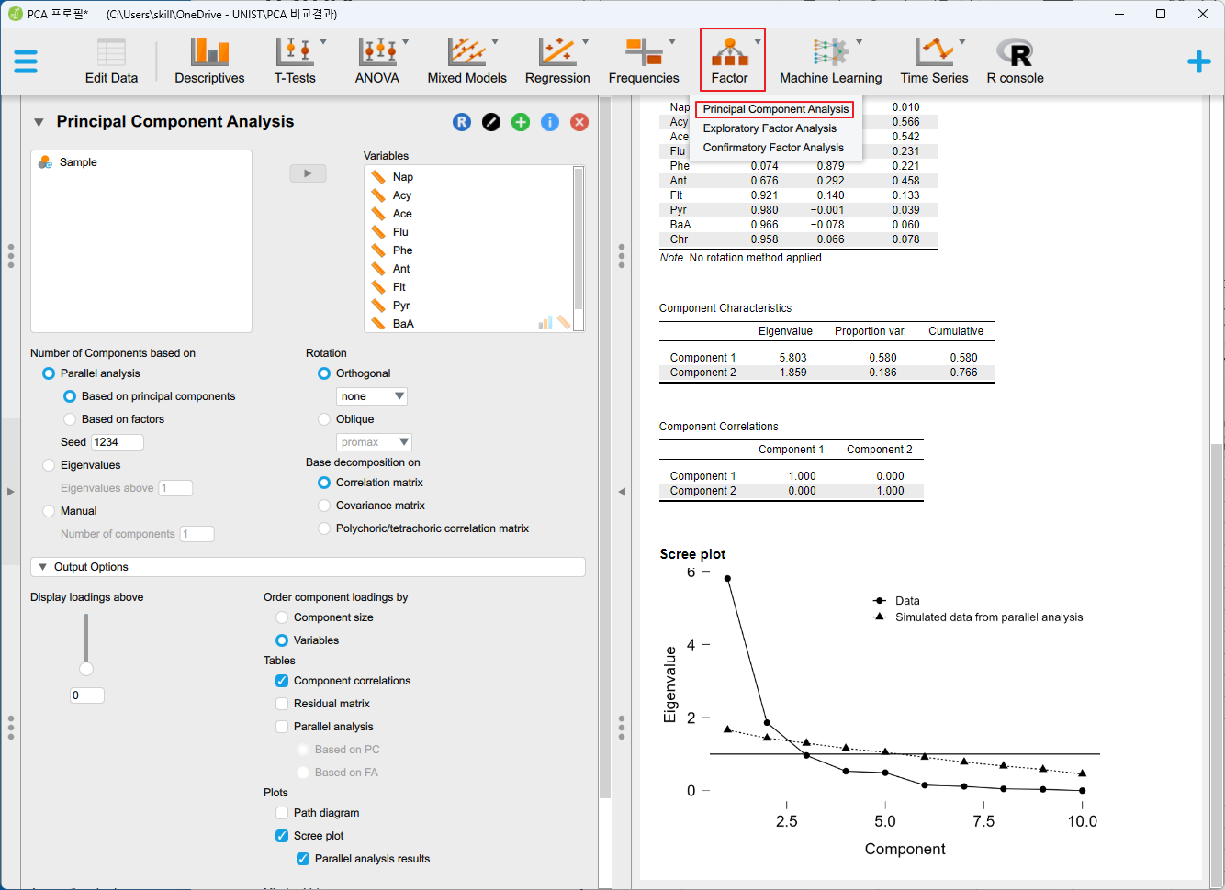Uncheck the Scree plot option
Viewport: 1225px width, 890px height.
tap(282, 836)
